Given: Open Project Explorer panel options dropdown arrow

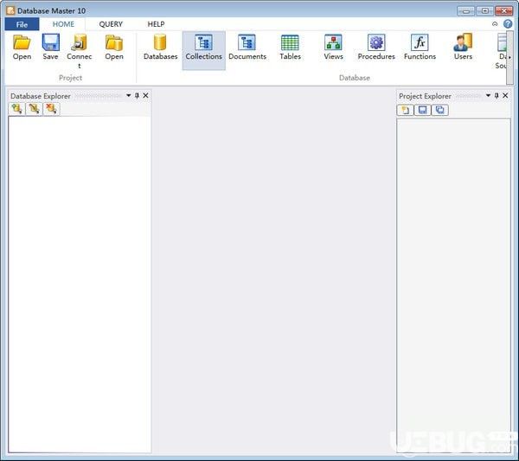Looking at the screenshot, I should (488, 95).
